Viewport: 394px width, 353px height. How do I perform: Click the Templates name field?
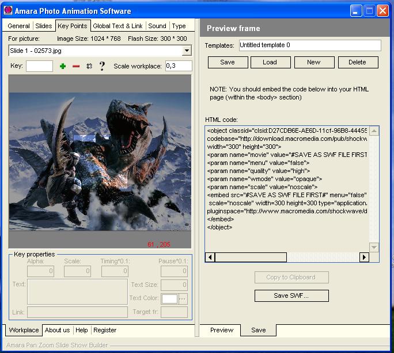(310, 45)
